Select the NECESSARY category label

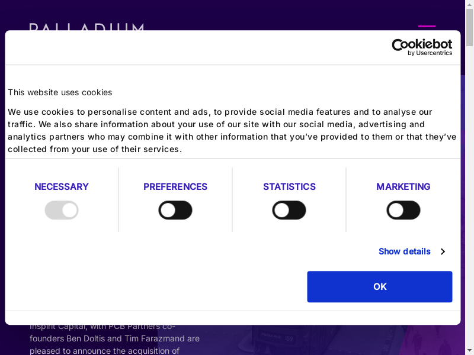pyautogui.click(x=62, y=186)
